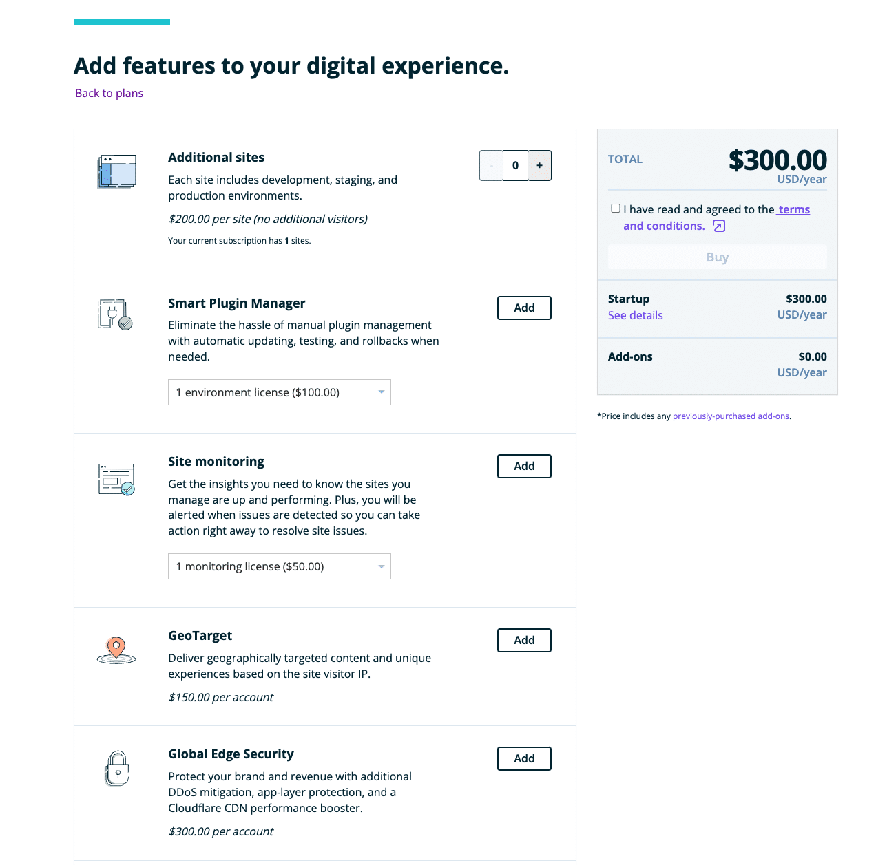Expand the monitoring license selector
The width and height of the screenshot is (887, 865).
[279, 566]
